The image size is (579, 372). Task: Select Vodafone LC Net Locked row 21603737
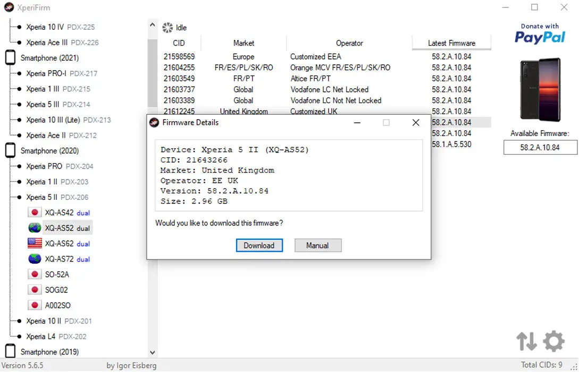tap(325, 90)
